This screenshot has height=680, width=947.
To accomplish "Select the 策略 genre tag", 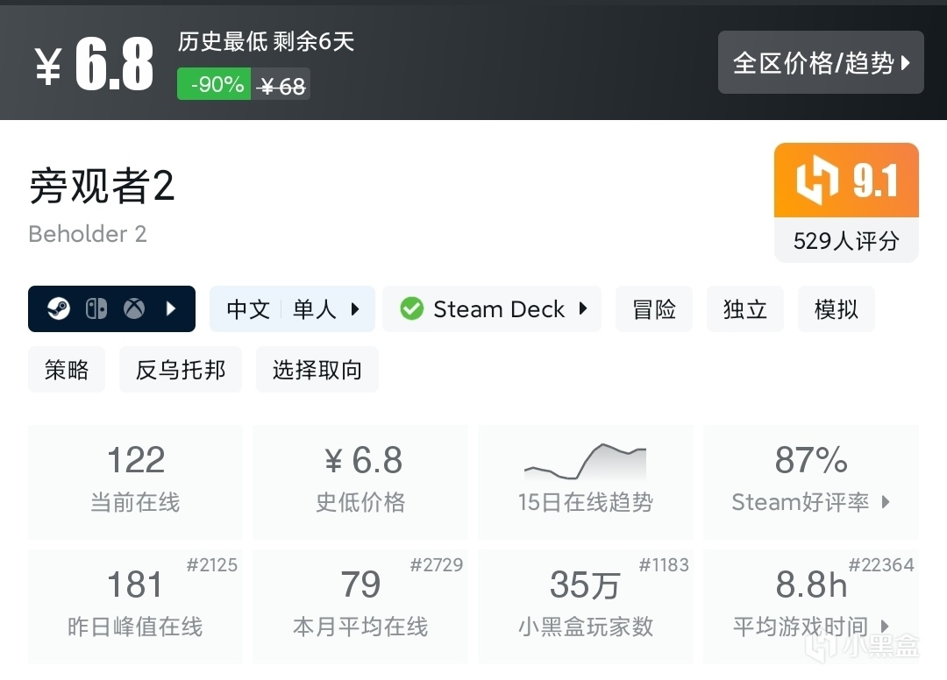I will [67, 369].
